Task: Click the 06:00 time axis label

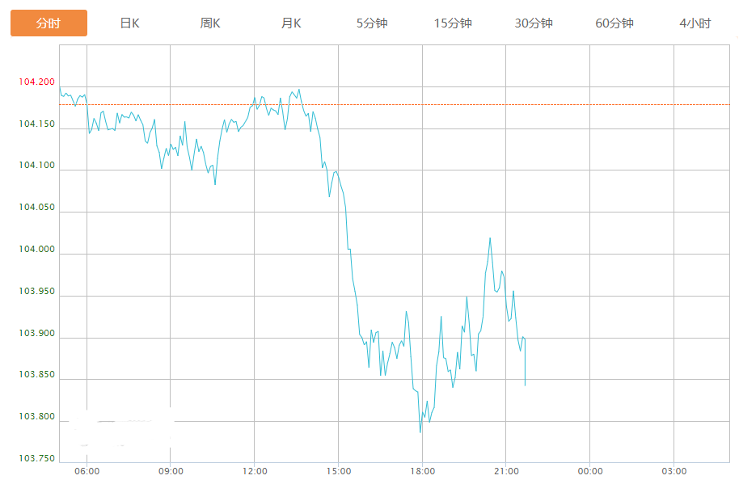Action: pos(87,471)
